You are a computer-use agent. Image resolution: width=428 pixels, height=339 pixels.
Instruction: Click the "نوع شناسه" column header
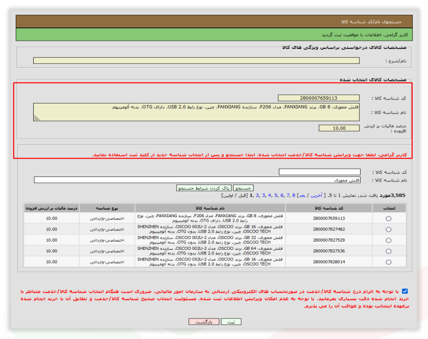pyautogui.click(x=107, y=208)
